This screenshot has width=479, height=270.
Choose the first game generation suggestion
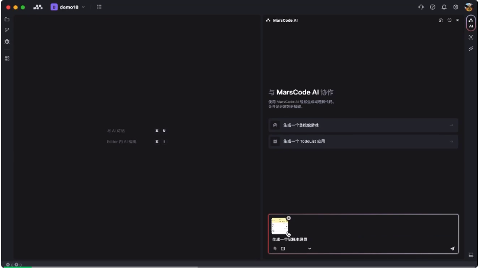[363, 125]
